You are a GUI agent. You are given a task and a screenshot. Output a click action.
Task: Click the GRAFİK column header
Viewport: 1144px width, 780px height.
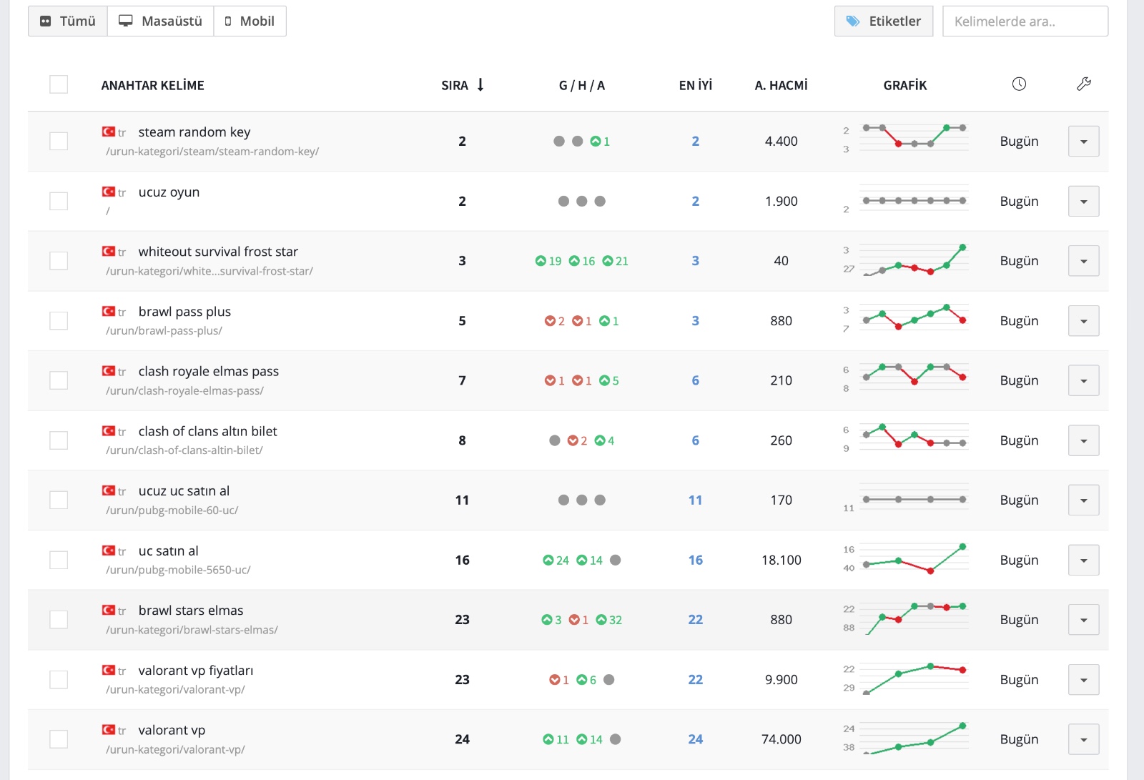click(x=904, y=85)
